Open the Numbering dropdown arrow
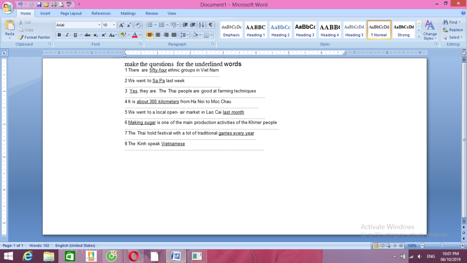467x263 pixels. 167,25
